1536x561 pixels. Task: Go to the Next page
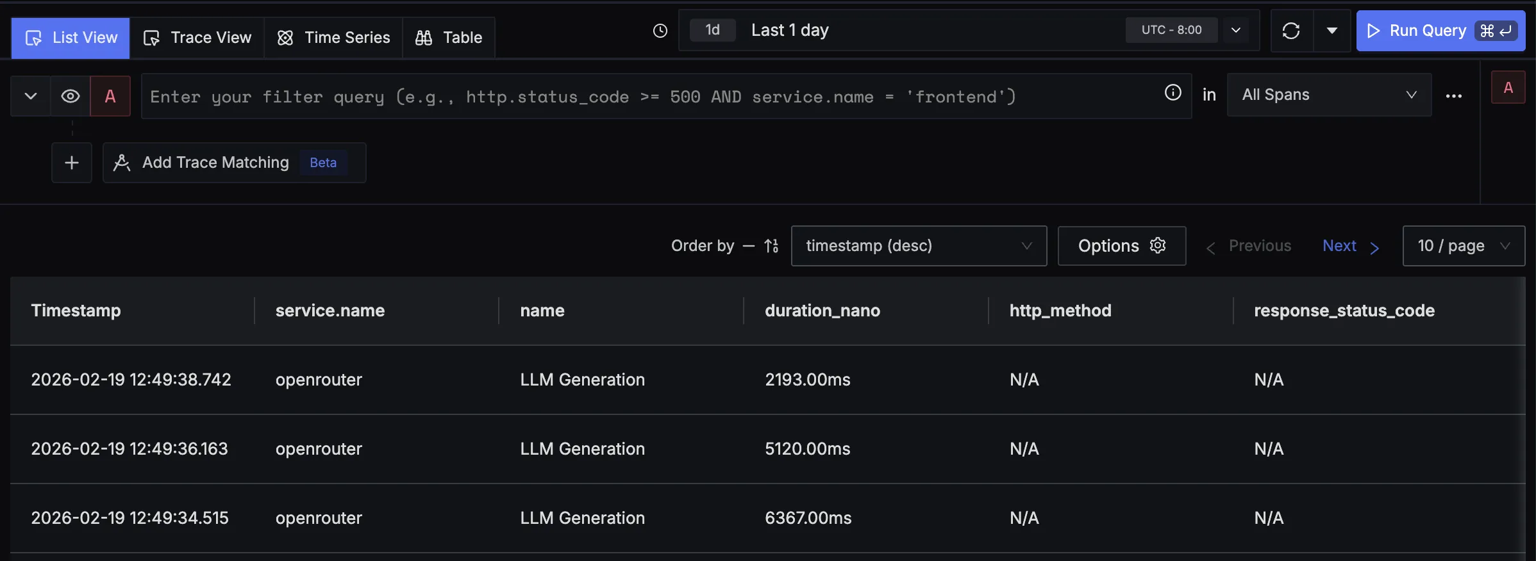coord(1351,246)
